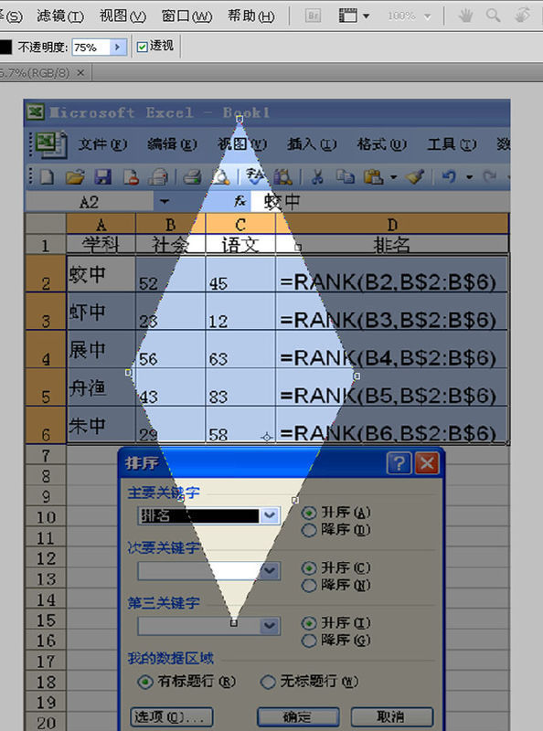Screen dimensions: 543x731
Task: Click the Undo arrow icon
Action: (x=449, y=177)
